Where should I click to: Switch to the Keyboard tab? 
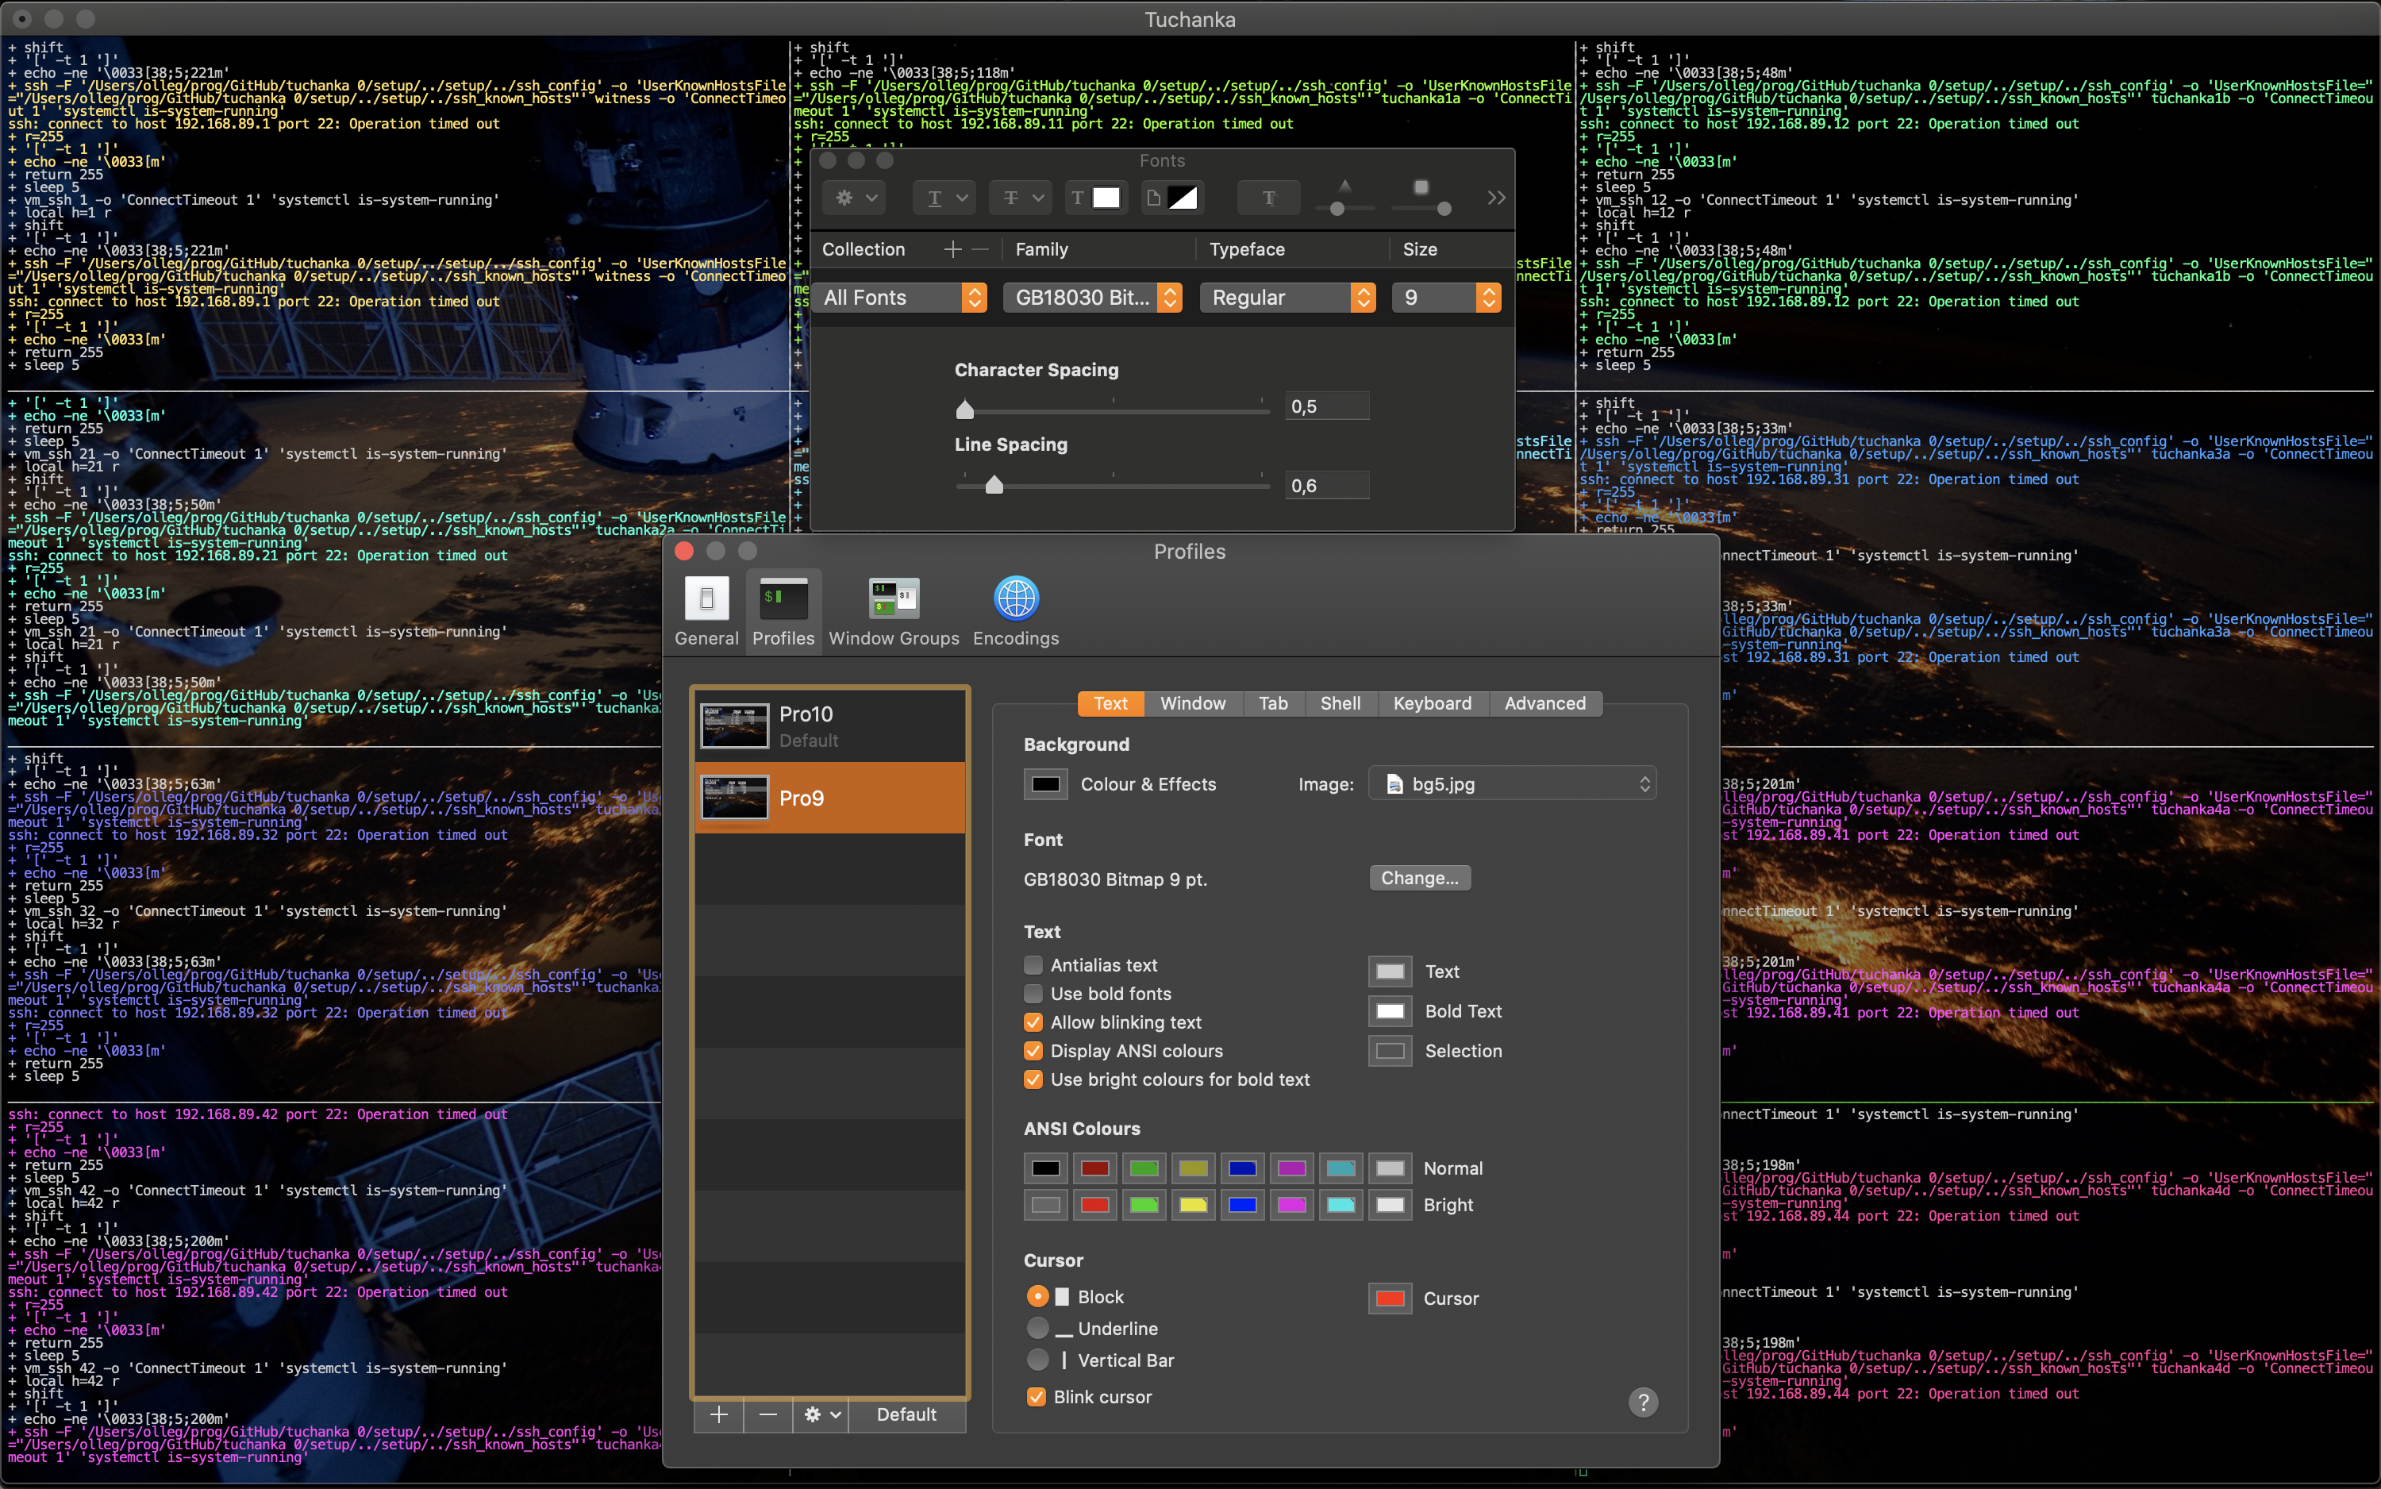1432,703
